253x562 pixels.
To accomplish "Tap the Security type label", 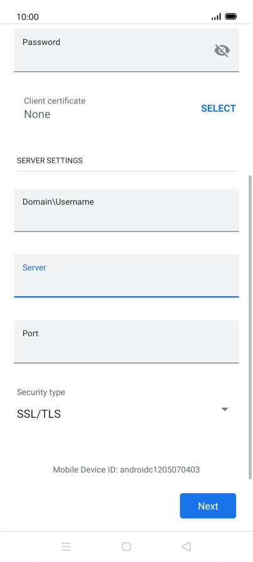I will click(41, 392).
